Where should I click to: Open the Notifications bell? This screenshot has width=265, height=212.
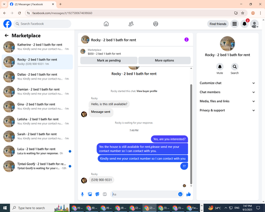tap(244, 24)
